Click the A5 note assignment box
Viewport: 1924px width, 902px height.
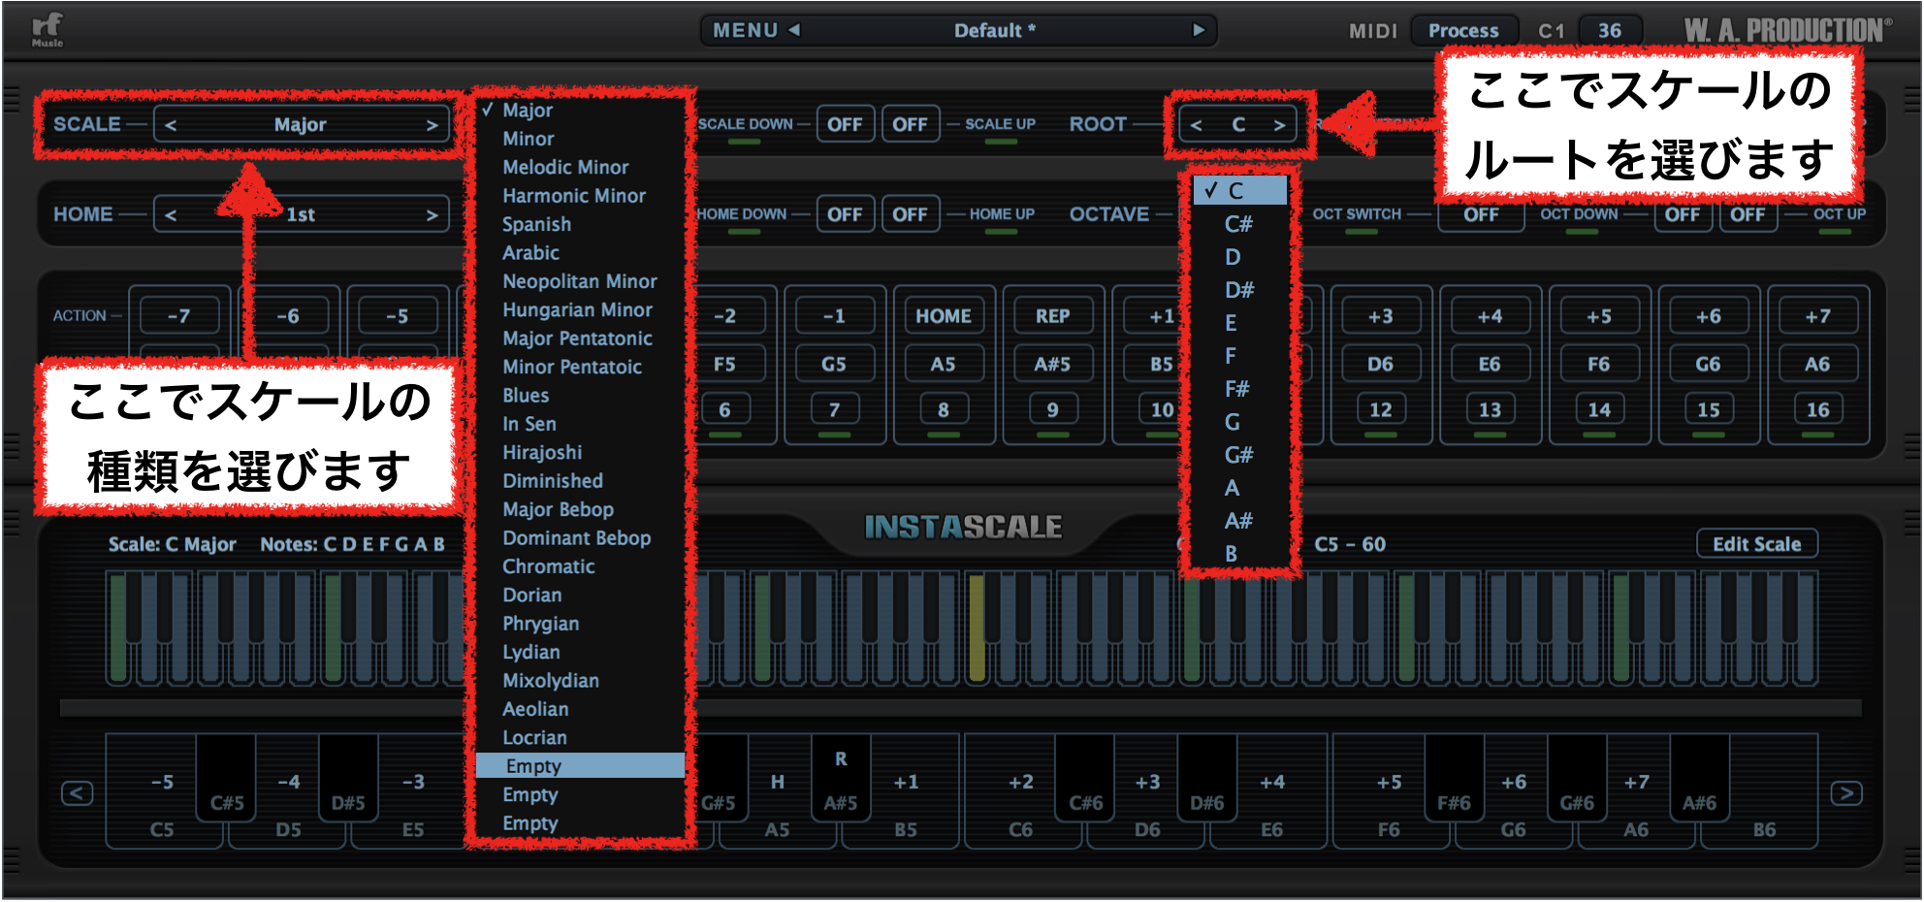[944, 365]
